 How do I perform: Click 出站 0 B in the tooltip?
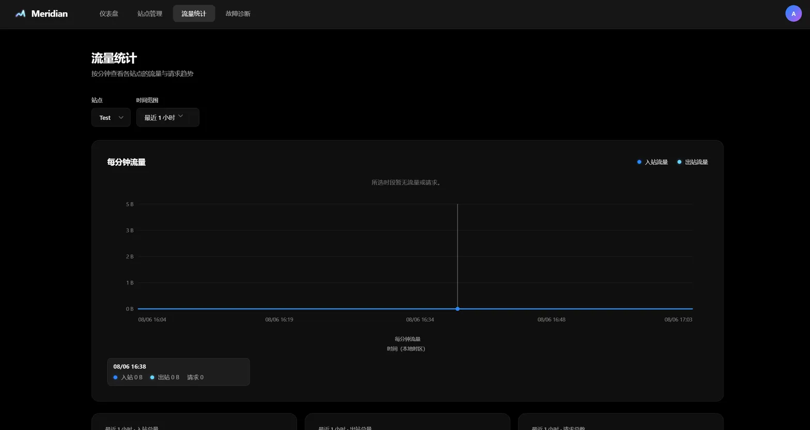pyautogui.click(x=165, y=377)
